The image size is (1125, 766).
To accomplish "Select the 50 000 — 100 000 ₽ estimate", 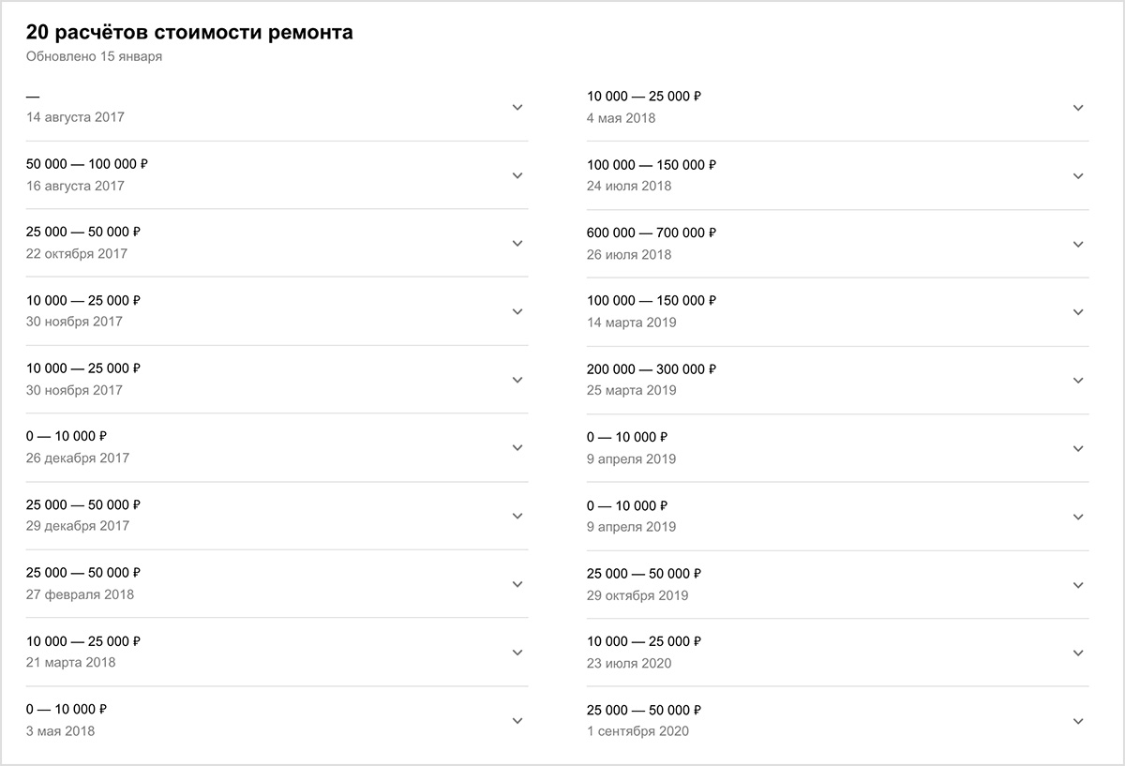I will tap(277, 175).
